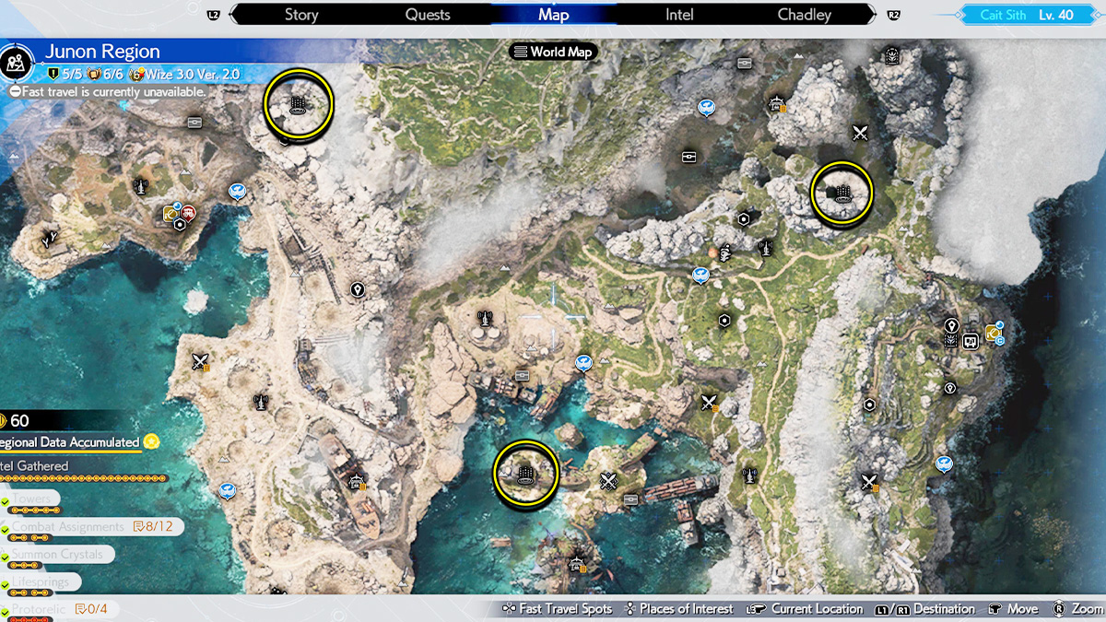Click the gold coin icon next to 60
1106x622 pixels.
3,421
